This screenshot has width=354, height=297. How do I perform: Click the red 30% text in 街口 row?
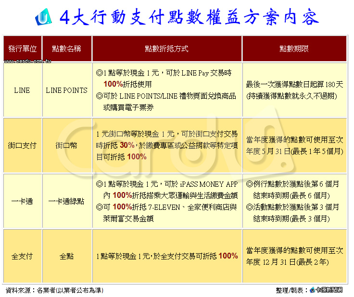tap(127, 145)
